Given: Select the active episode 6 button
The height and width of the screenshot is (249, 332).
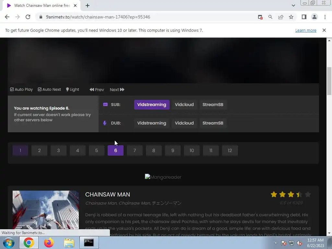Looking at the screenshot, I should tap(116, 150).
